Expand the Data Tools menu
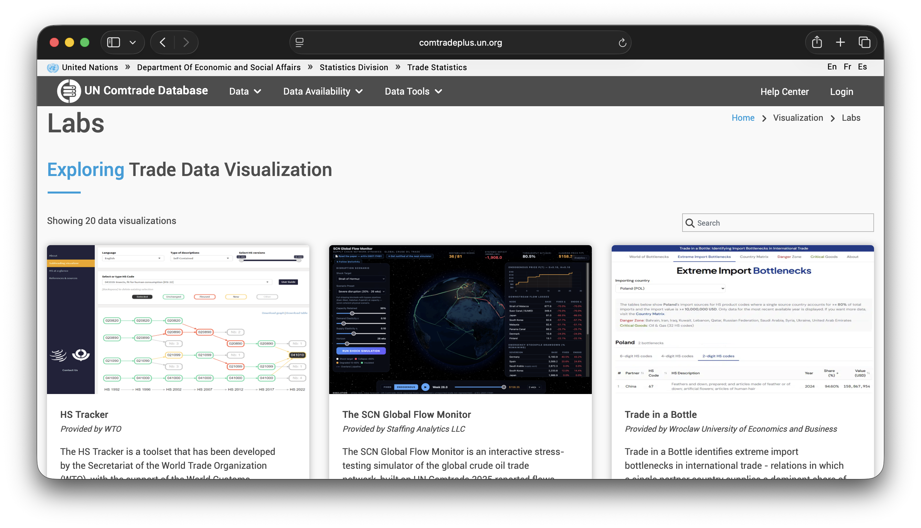The image size is (921, 528). [x=414, y=91]
